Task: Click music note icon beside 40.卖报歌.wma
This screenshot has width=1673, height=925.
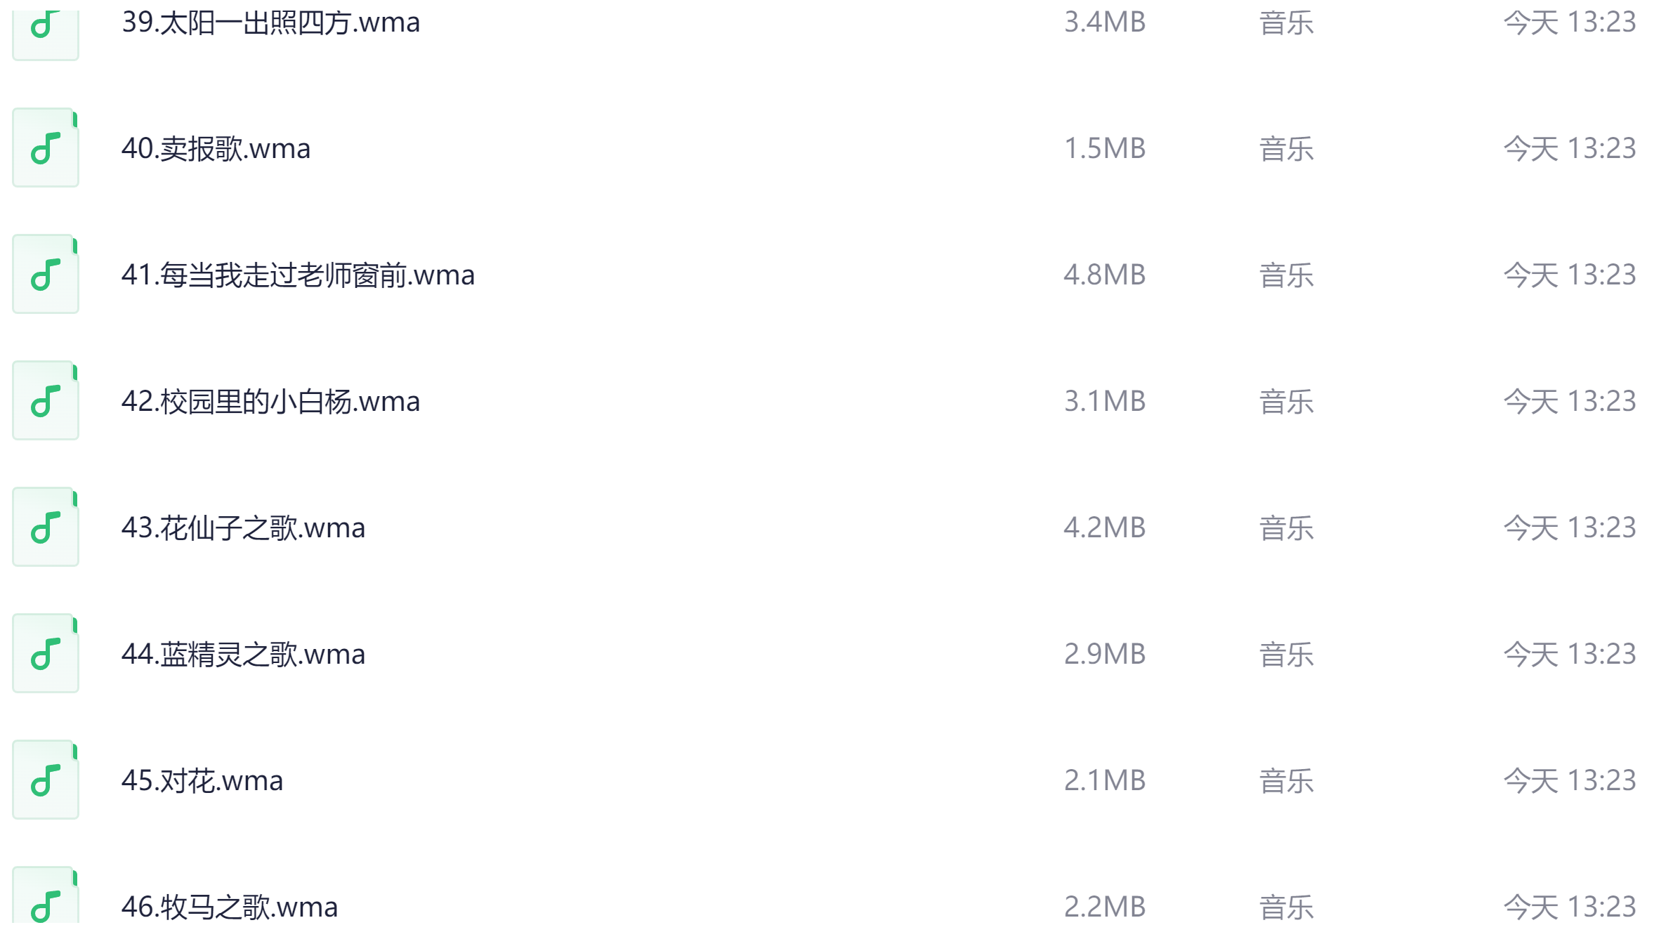Action: click(45, 148)
